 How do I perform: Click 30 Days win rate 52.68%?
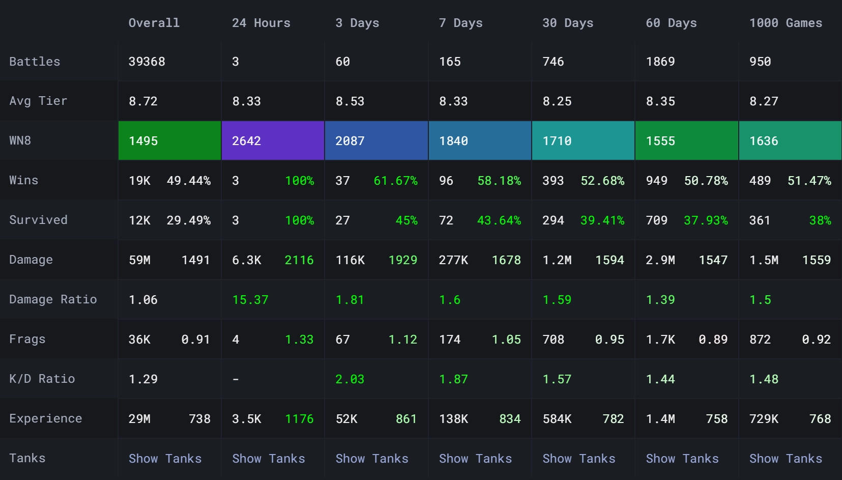602,181
